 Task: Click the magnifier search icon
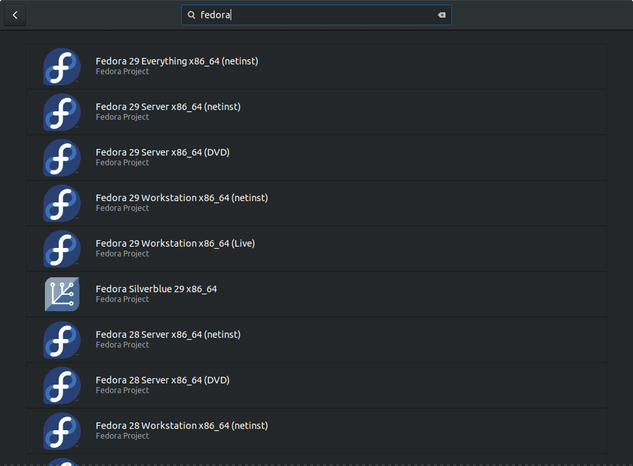click(x=191, y=15)
